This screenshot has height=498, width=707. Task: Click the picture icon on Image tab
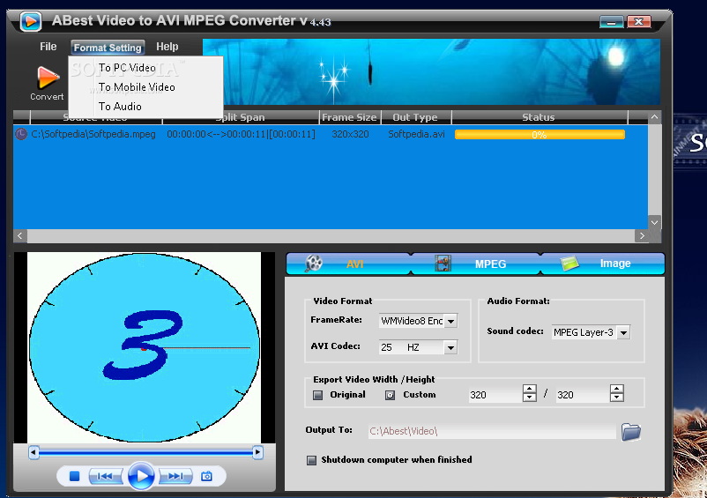click(569, 264)
